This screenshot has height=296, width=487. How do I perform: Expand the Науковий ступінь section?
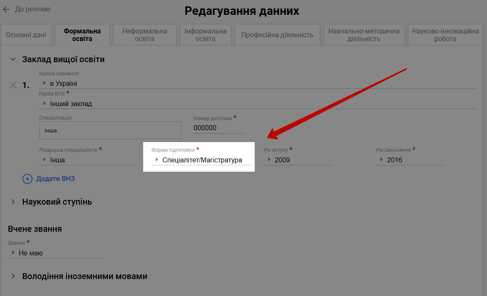pyautogui.click(x=13, y=202)
